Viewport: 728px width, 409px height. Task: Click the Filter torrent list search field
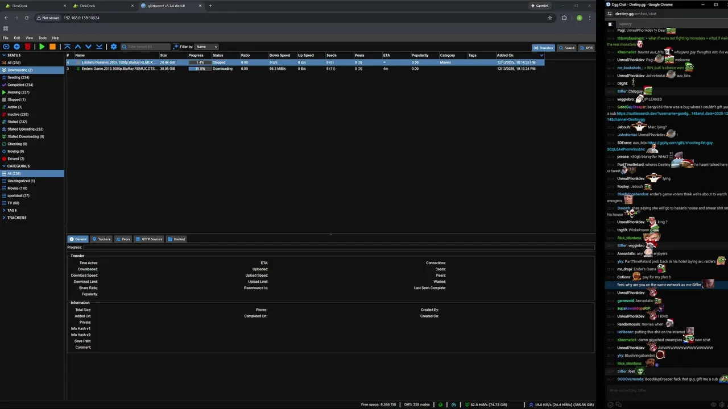pos(146,47)
